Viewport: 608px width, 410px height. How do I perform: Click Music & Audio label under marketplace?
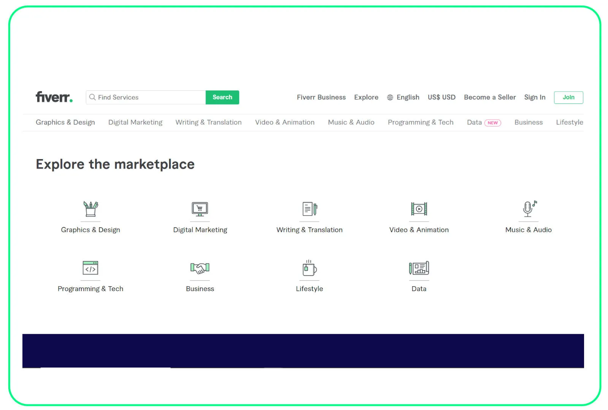(x=529, y=230)
